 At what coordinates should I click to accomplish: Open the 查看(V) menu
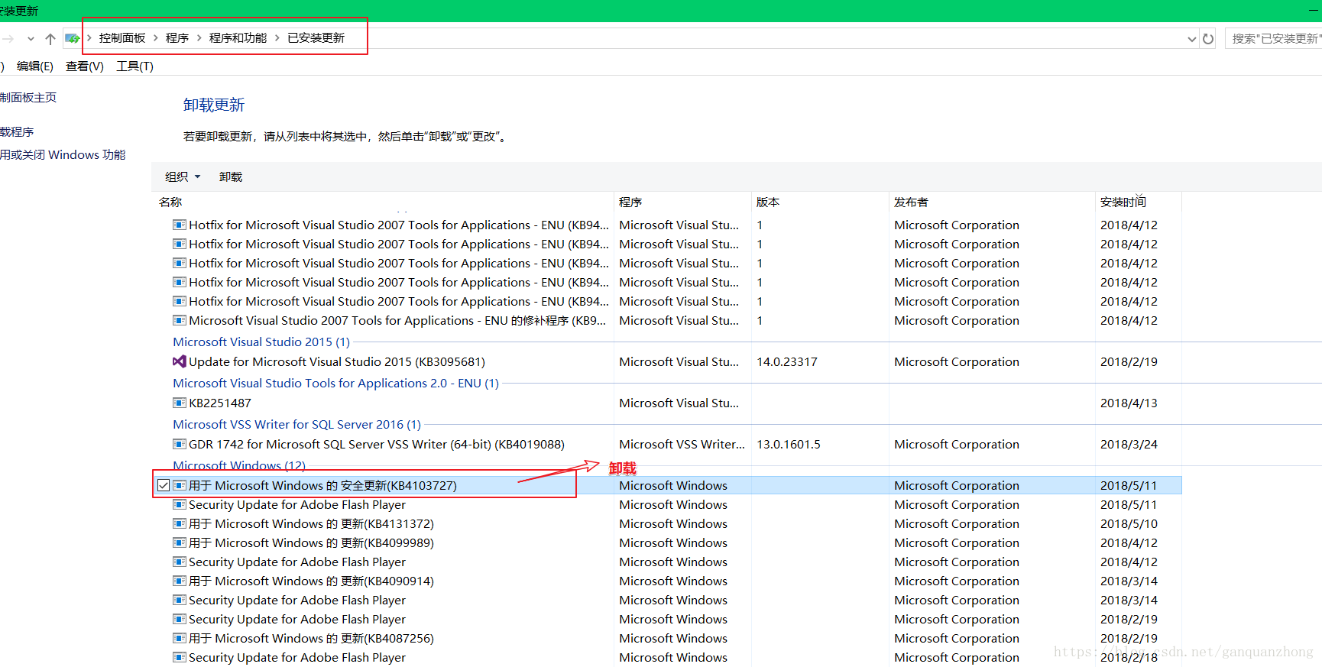pyautogui.click(x=85, y=66)
